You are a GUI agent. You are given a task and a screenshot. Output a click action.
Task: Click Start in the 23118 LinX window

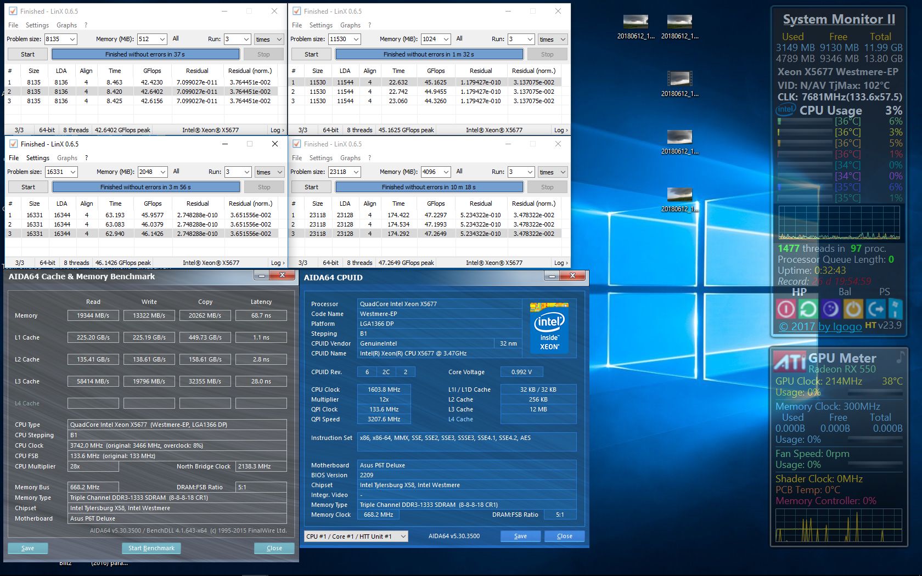click(311, 187)
